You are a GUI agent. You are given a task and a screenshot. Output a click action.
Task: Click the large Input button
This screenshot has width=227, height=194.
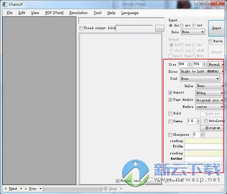[x=216, y=28]
